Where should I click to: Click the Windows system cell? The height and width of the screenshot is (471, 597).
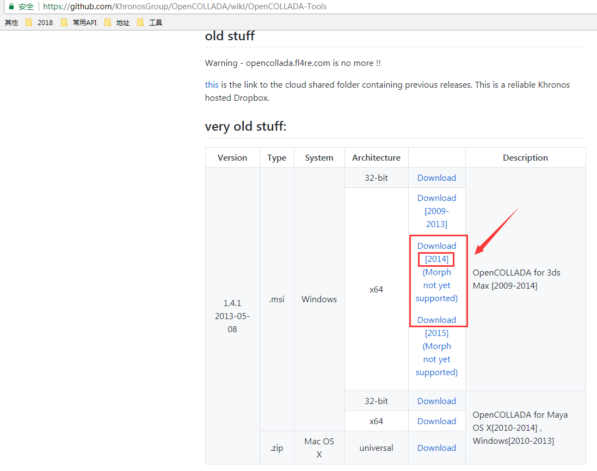coord(319,299)
